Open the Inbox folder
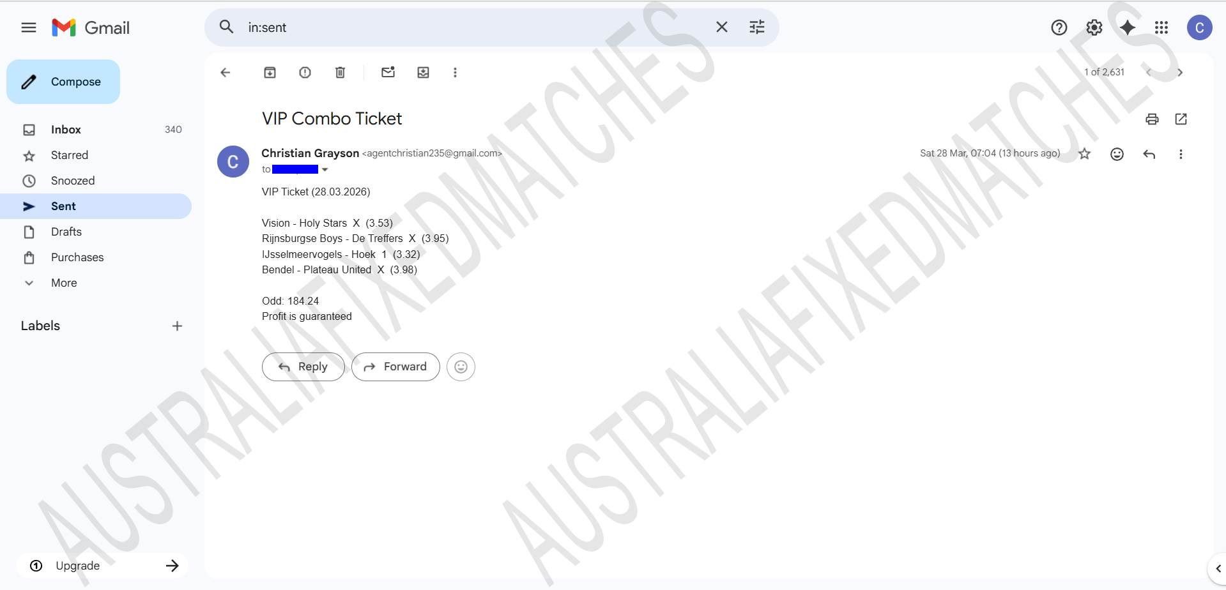The height and width of the screenshot is (590, 1226). coord(96,130)
